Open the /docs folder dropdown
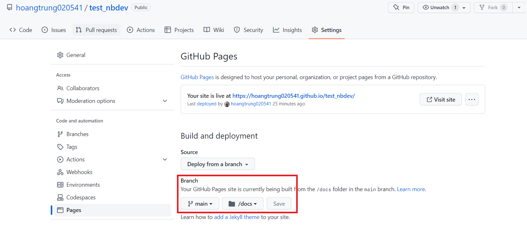 point(243,203)
